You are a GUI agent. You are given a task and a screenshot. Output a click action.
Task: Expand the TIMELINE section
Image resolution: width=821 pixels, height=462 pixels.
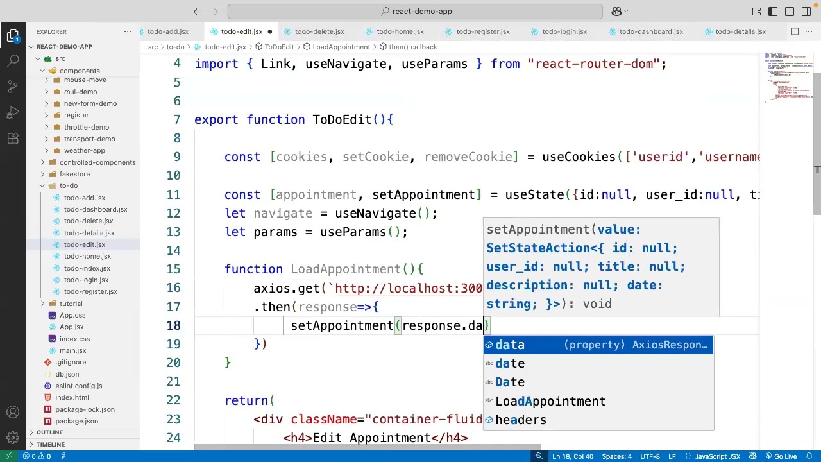(50, 445)
